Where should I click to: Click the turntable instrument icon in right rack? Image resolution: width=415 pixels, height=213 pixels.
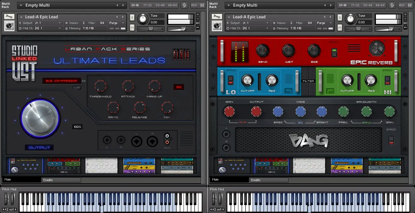[216, 26]
